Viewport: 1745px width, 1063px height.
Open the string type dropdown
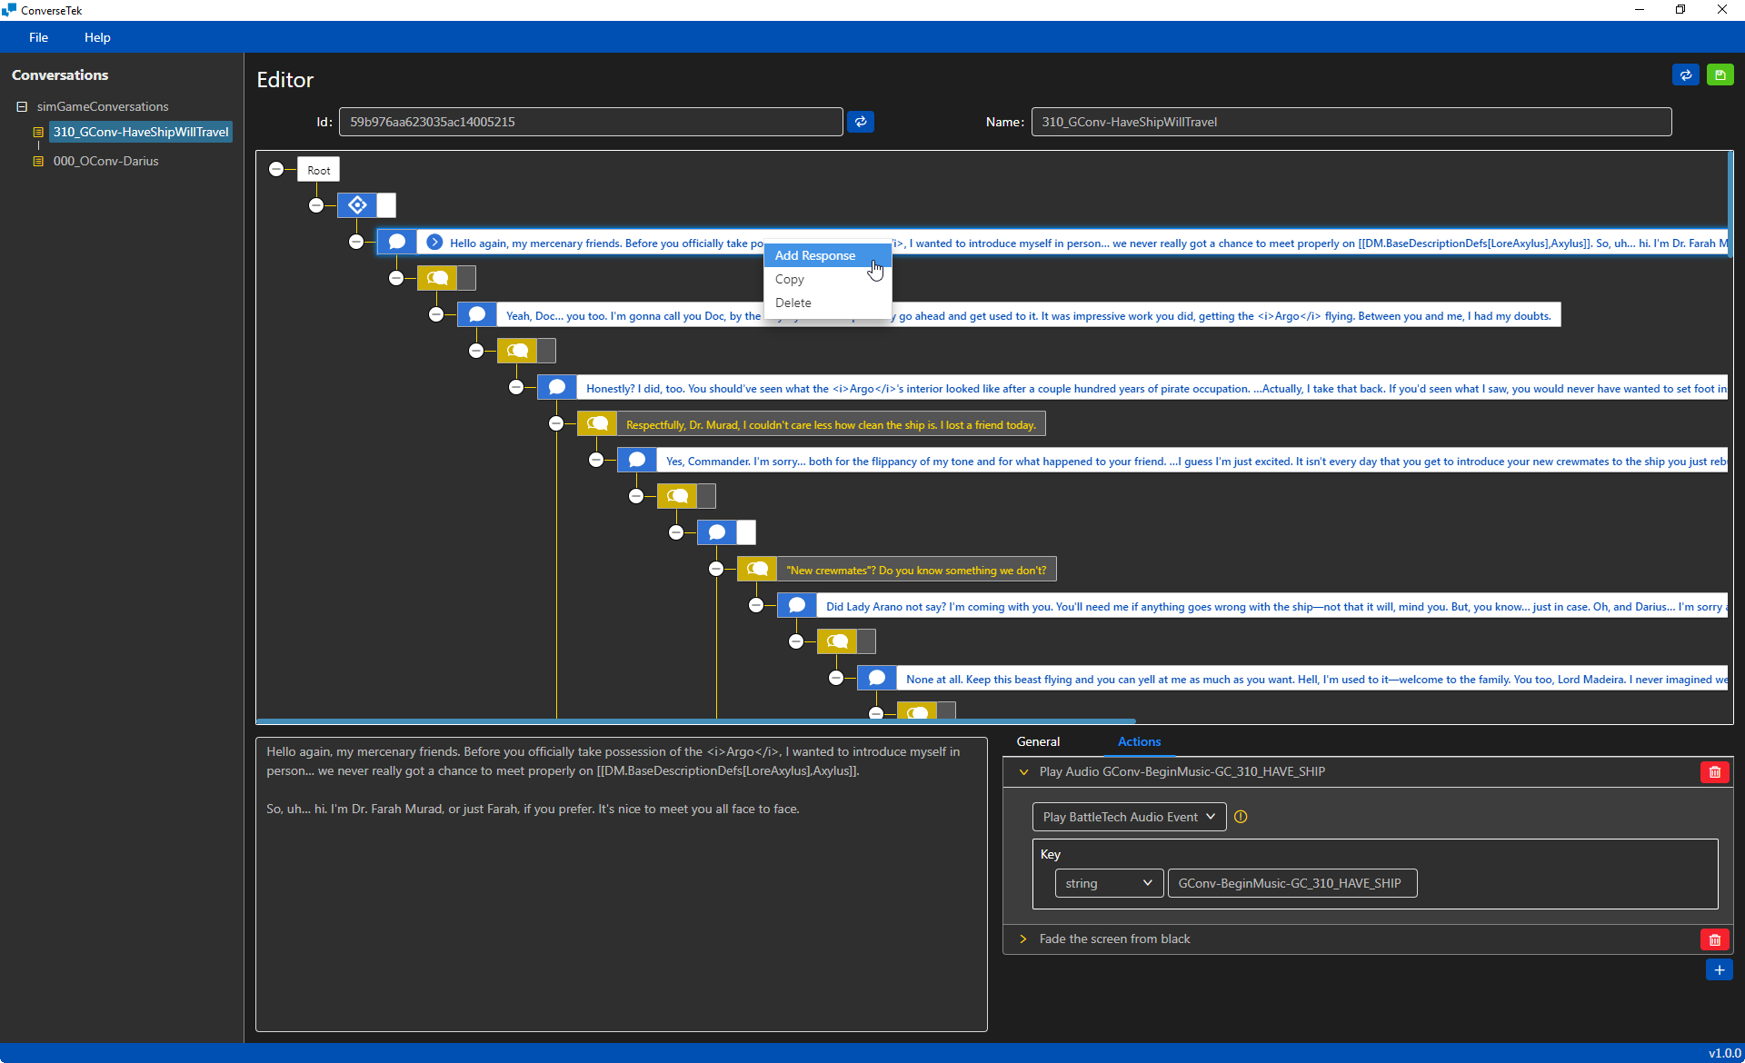(1108, 883)
